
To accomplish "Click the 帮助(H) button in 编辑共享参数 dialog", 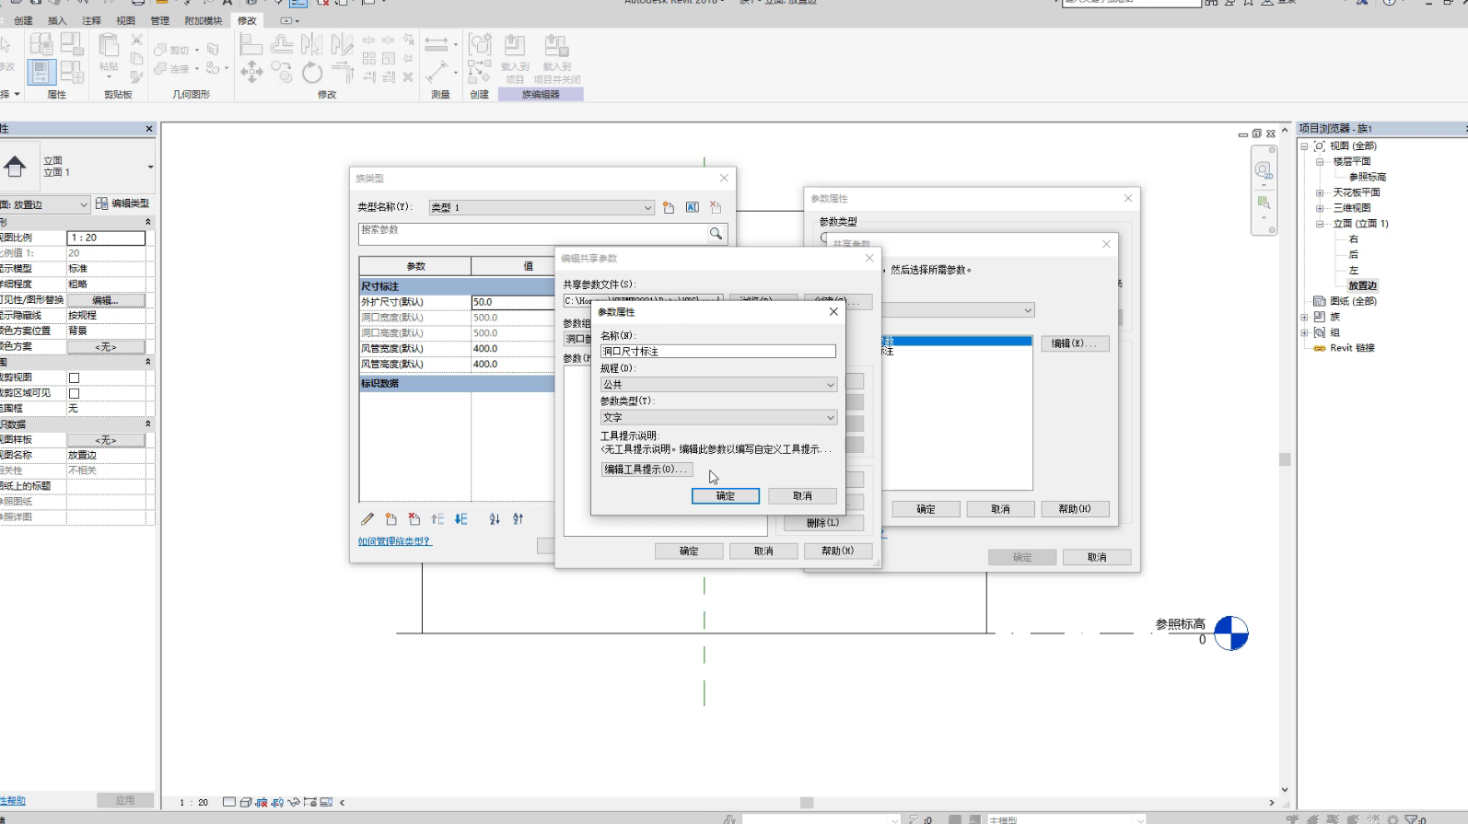I will [x=837, y=551].
